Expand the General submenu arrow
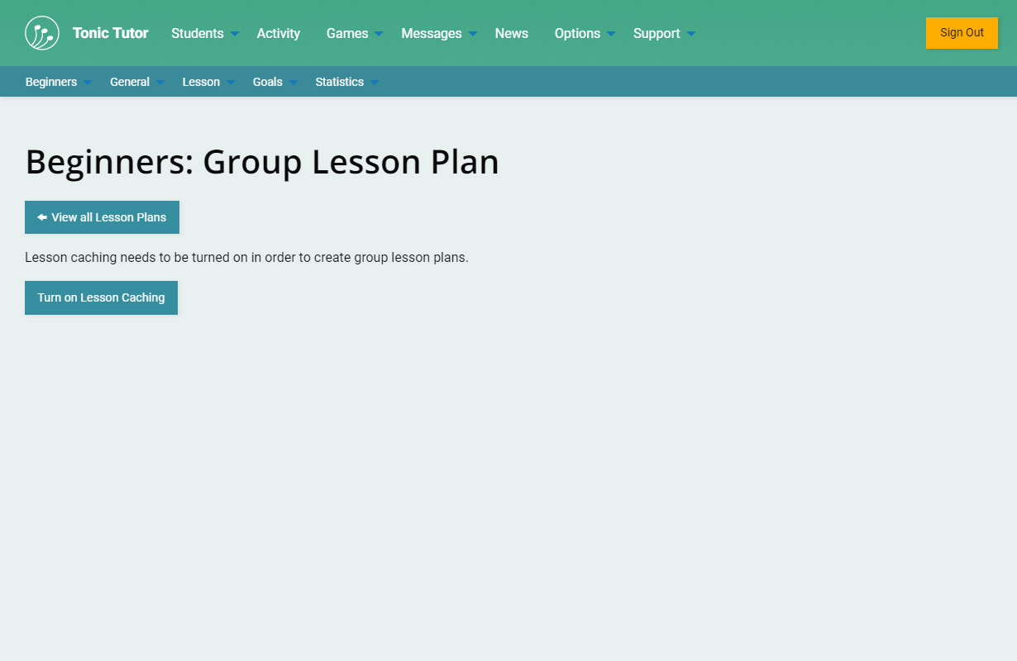 (160, 83)
